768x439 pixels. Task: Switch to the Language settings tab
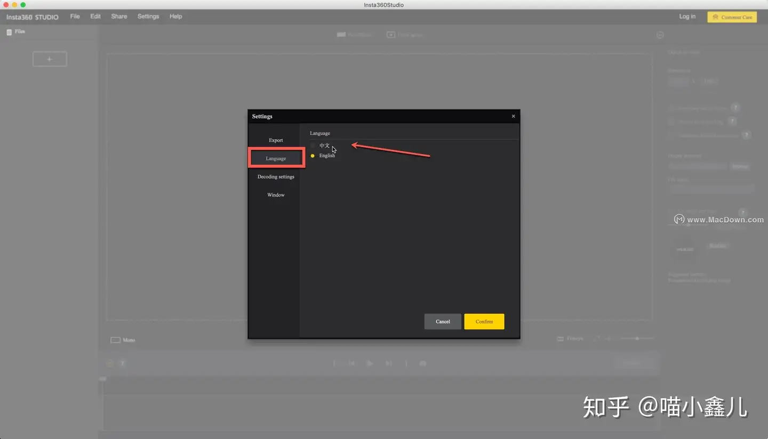click(276, 158)
